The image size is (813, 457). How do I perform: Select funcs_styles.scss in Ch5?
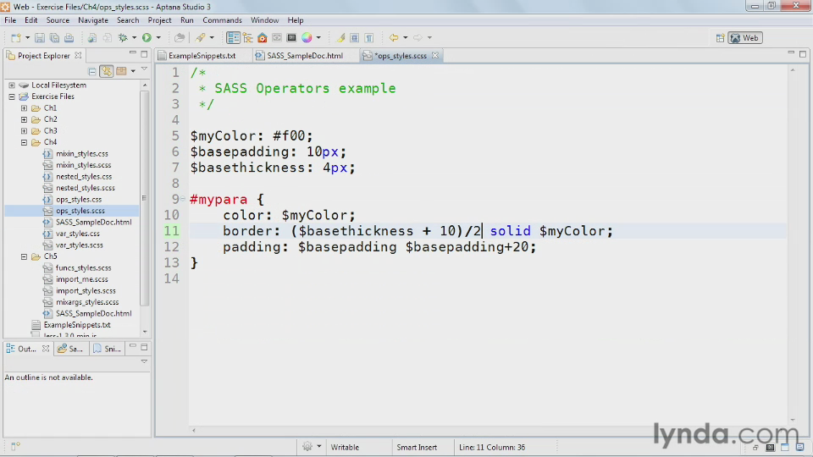click(x=84, y=268)
